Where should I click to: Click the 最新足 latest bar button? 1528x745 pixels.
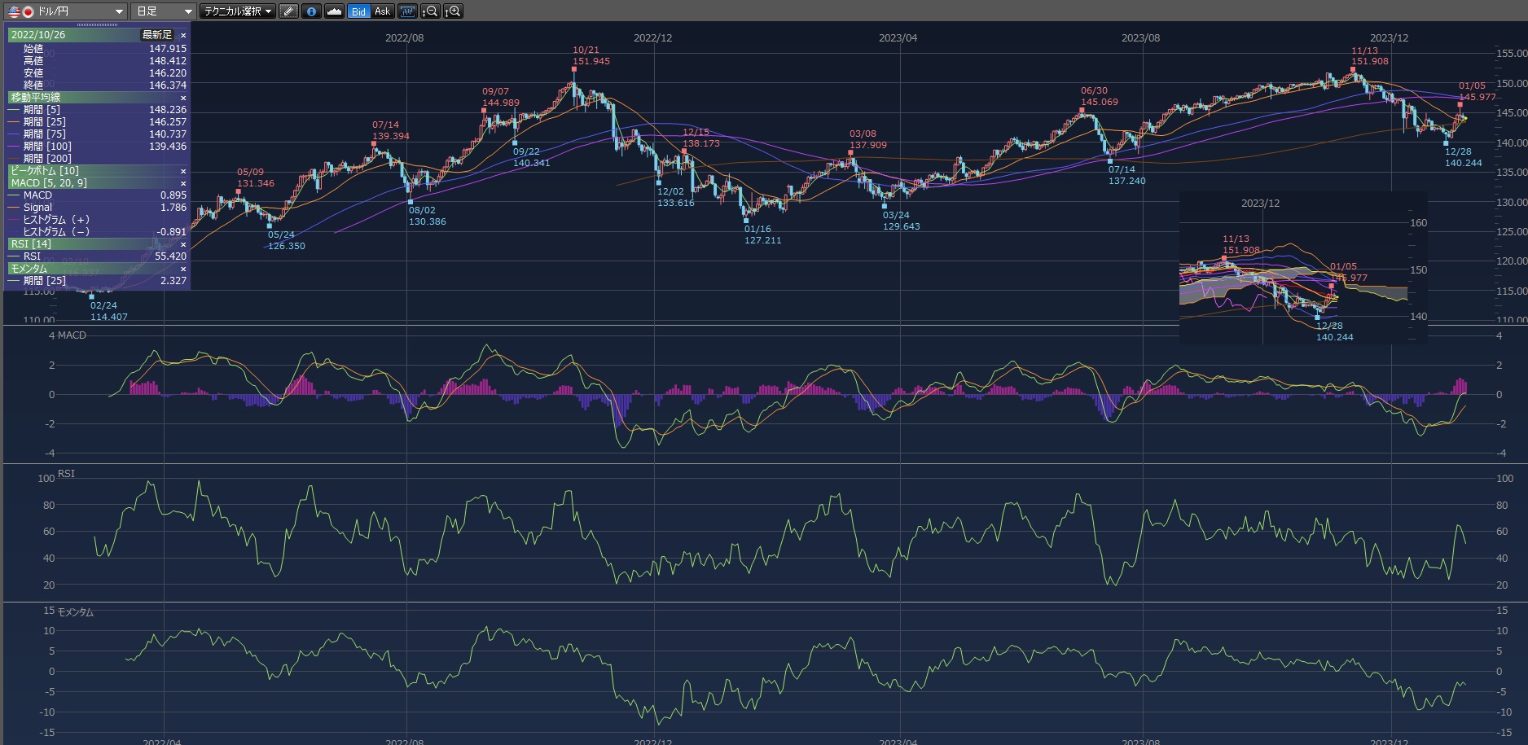(157, 35)
